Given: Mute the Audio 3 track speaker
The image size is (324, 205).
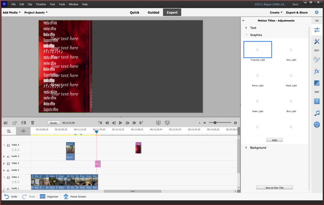Looking at the screenshot, I should coord(8,157).
